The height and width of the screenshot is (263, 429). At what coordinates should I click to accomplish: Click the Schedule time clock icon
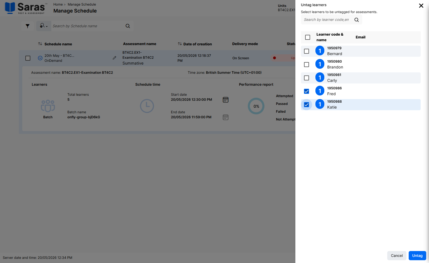click(x=147, y=106)
